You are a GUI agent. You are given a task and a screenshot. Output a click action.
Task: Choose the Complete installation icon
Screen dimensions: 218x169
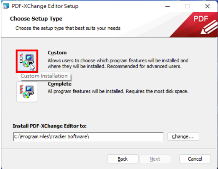[x=27, y=92]
